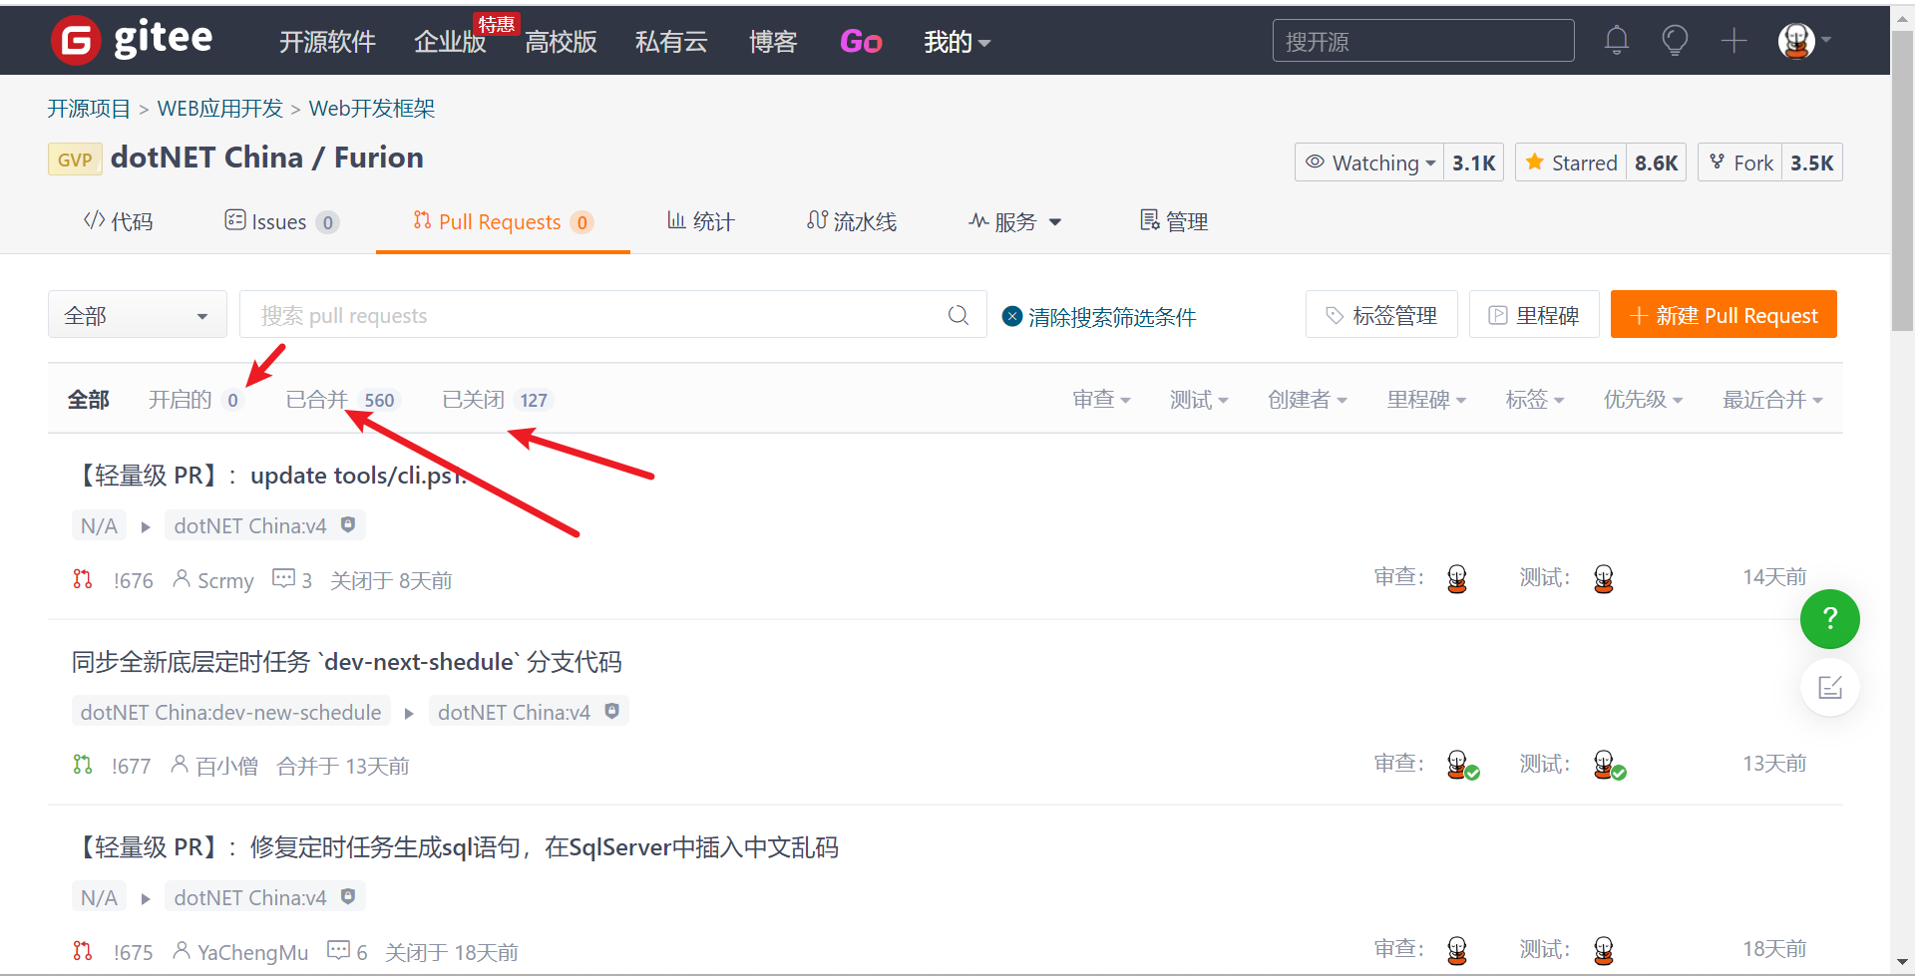
Task: Select the Pull Requests tab
Action: 503,221
